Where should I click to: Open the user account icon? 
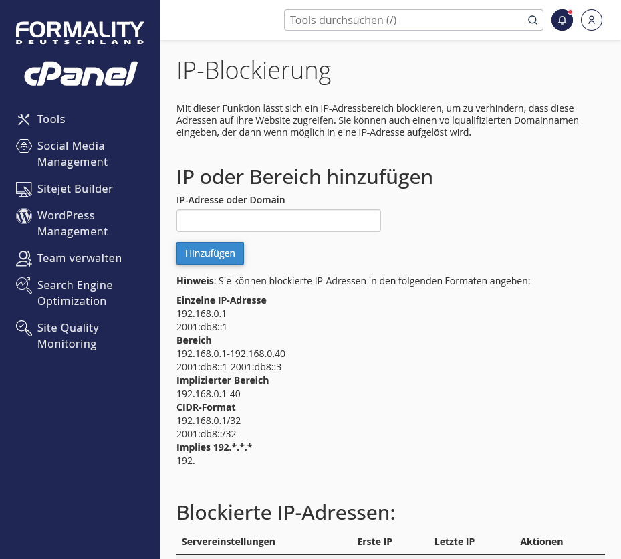pyautogui.click(x=592, y=20)
